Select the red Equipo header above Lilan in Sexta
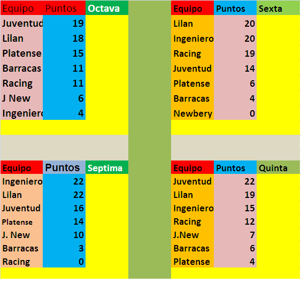 pyautogui.click(x=192, y=8)
